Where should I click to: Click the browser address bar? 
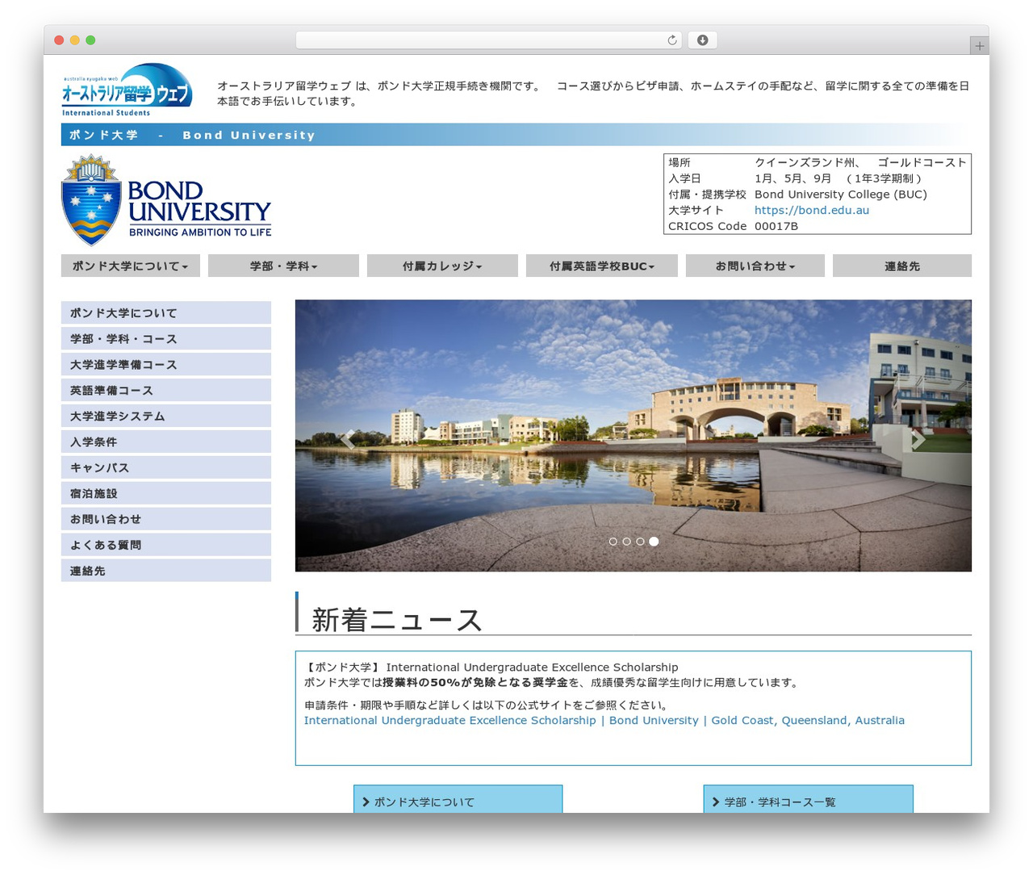(489, 40)
